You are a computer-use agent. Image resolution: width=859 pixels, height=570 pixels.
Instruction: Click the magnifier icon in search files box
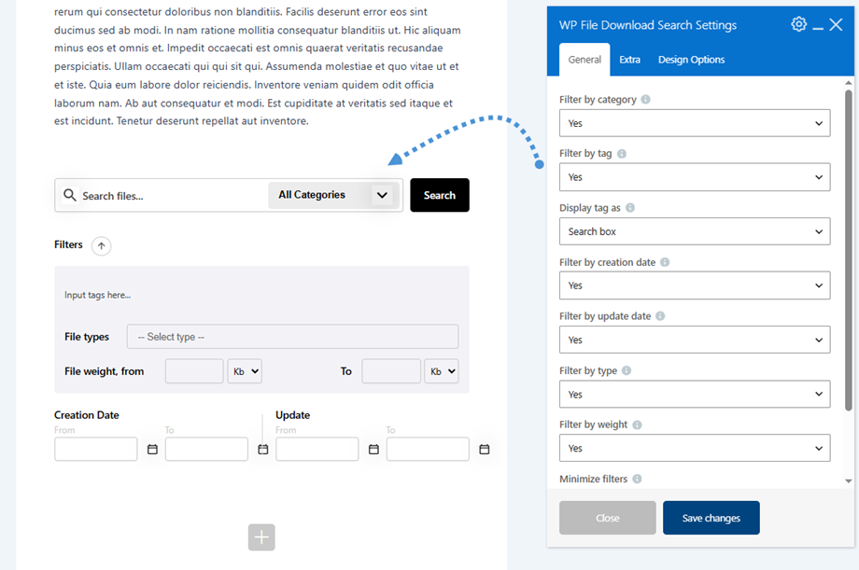pyautogui.click(x=70, y=195)
